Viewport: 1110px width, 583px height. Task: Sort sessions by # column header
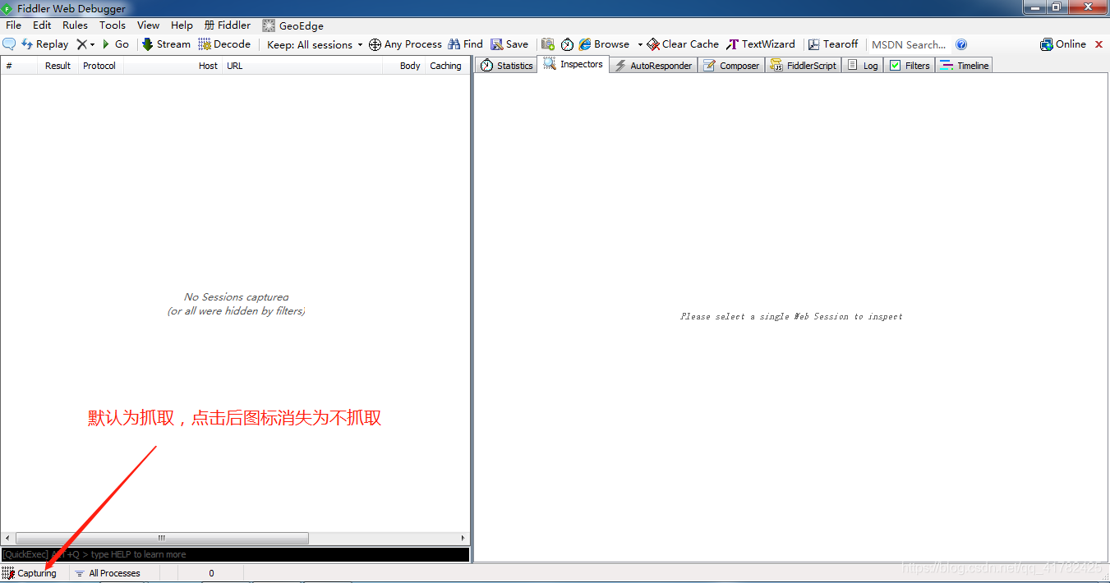click(x=19, y=66)
